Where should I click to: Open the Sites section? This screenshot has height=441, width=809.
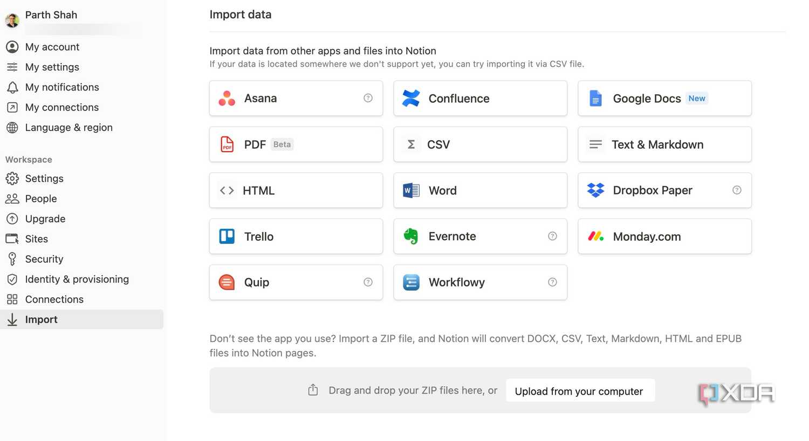tap(82, 239)
